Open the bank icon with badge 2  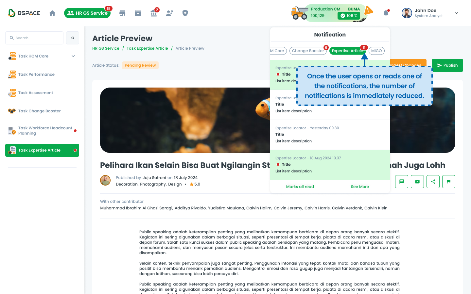154,13
